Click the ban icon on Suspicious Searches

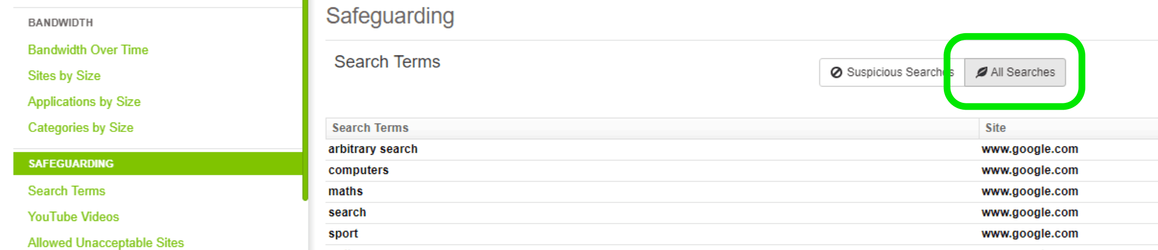(x=836, y=72)
